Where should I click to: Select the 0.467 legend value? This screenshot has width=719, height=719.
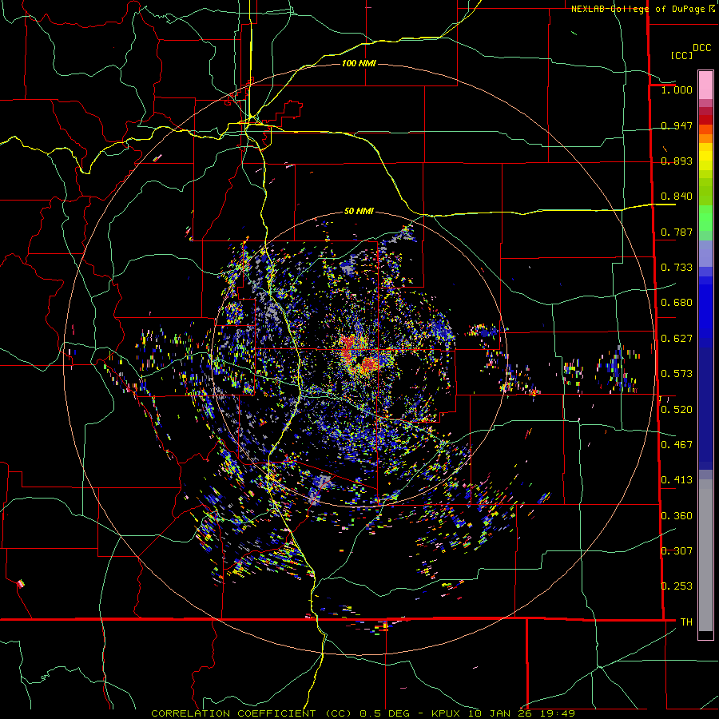(677, 445)
